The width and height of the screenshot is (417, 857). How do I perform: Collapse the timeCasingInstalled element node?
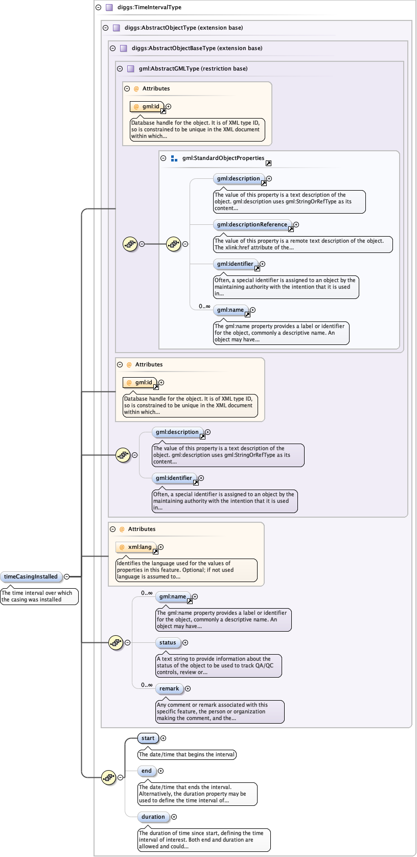coord(66,577)
